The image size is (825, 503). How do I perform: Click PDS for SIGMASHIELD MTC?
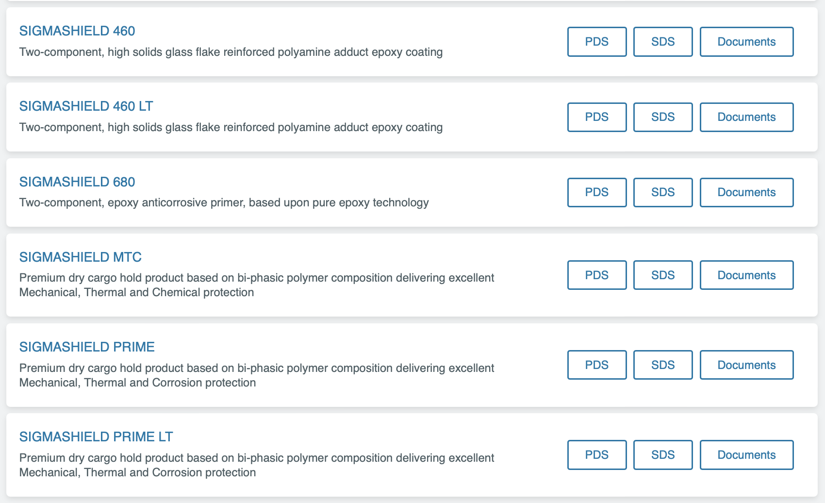point(596,275)
